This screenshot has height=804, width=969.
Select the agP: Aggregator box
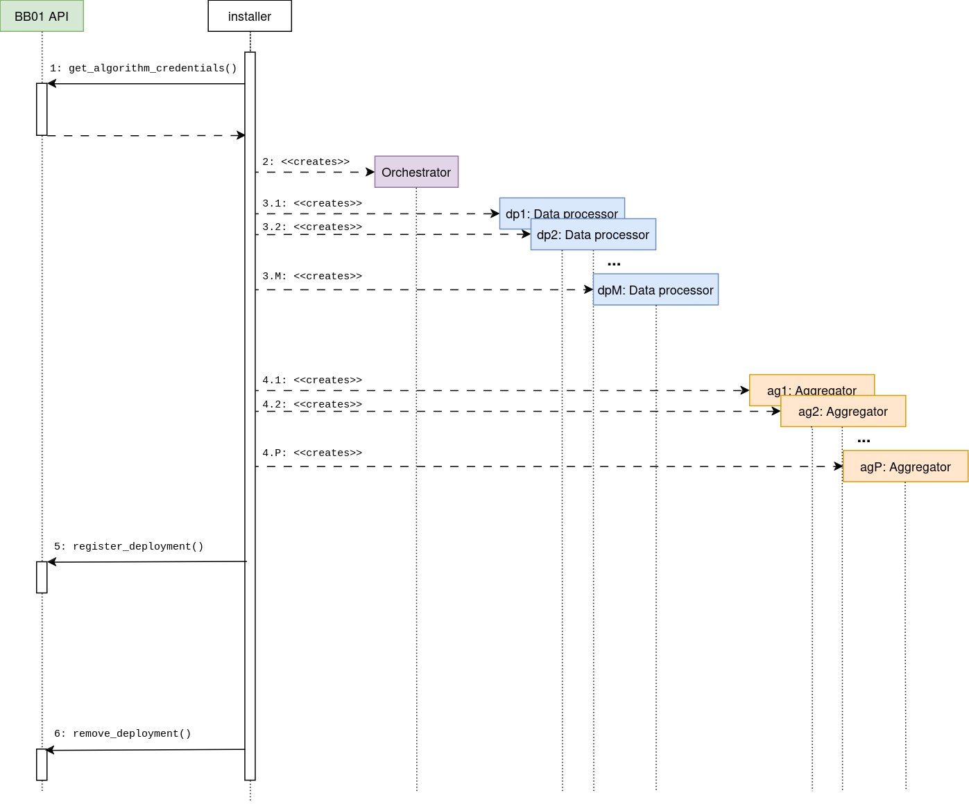[905, 466]
